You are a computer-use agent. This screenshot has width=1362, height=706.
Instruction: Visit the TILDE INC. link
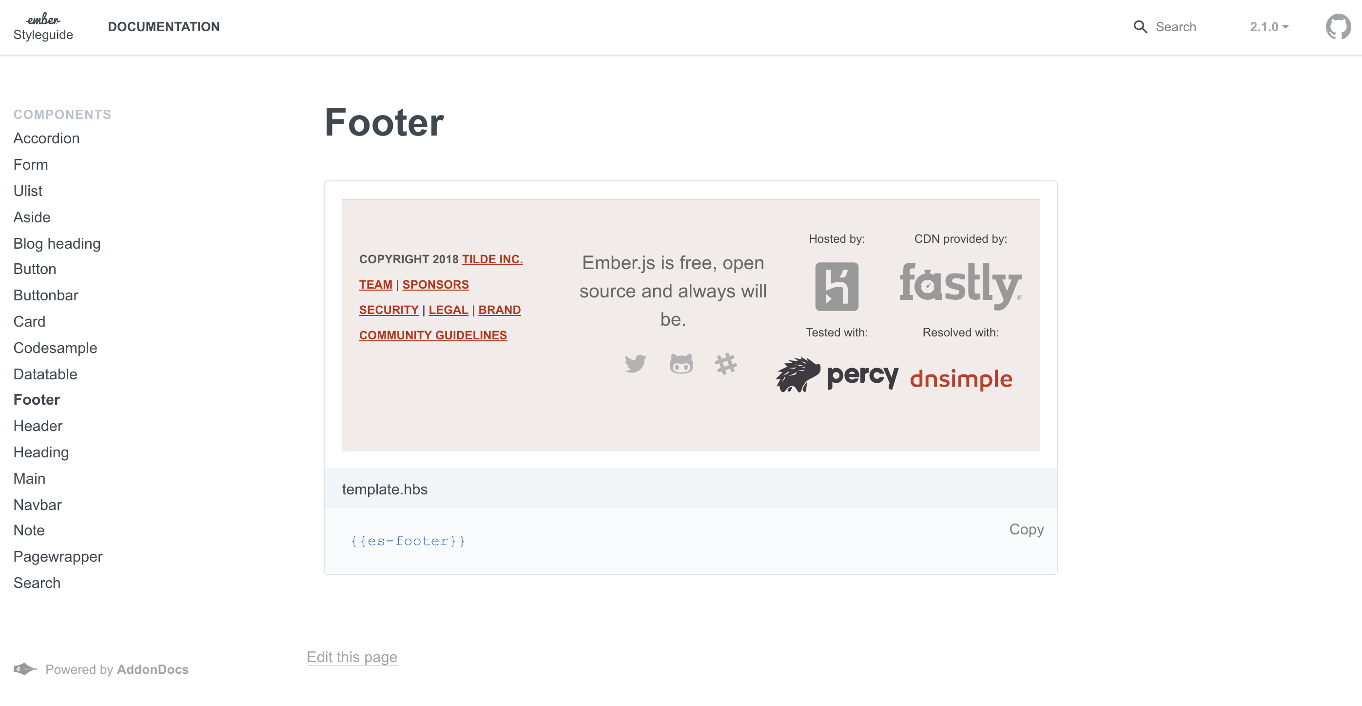click(492, 259)
